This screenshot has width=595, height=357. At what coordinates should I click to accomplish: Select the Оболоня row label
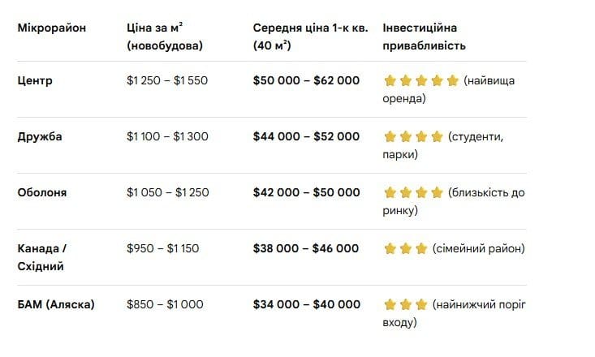tap(42, 192)
